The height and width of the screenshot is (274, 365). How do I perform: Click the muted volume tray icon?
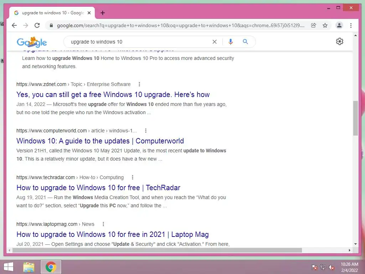[331, 267]
